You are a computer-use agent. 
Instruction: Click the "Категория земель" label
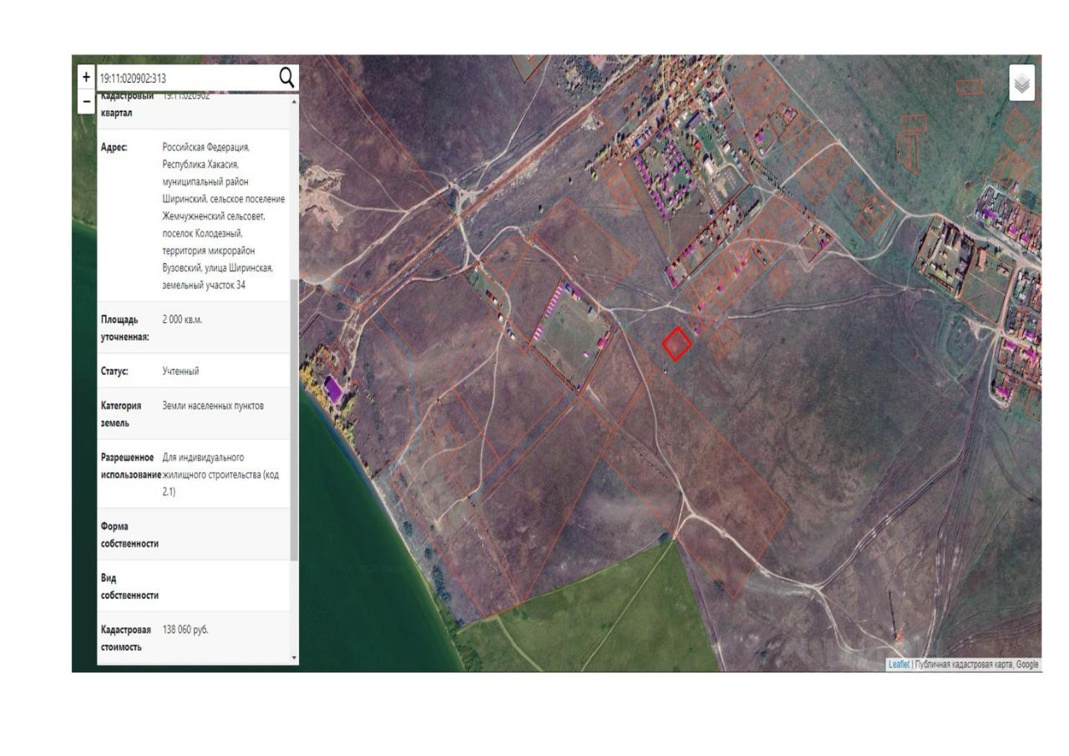pyautogui.click(x=121, y=414)
